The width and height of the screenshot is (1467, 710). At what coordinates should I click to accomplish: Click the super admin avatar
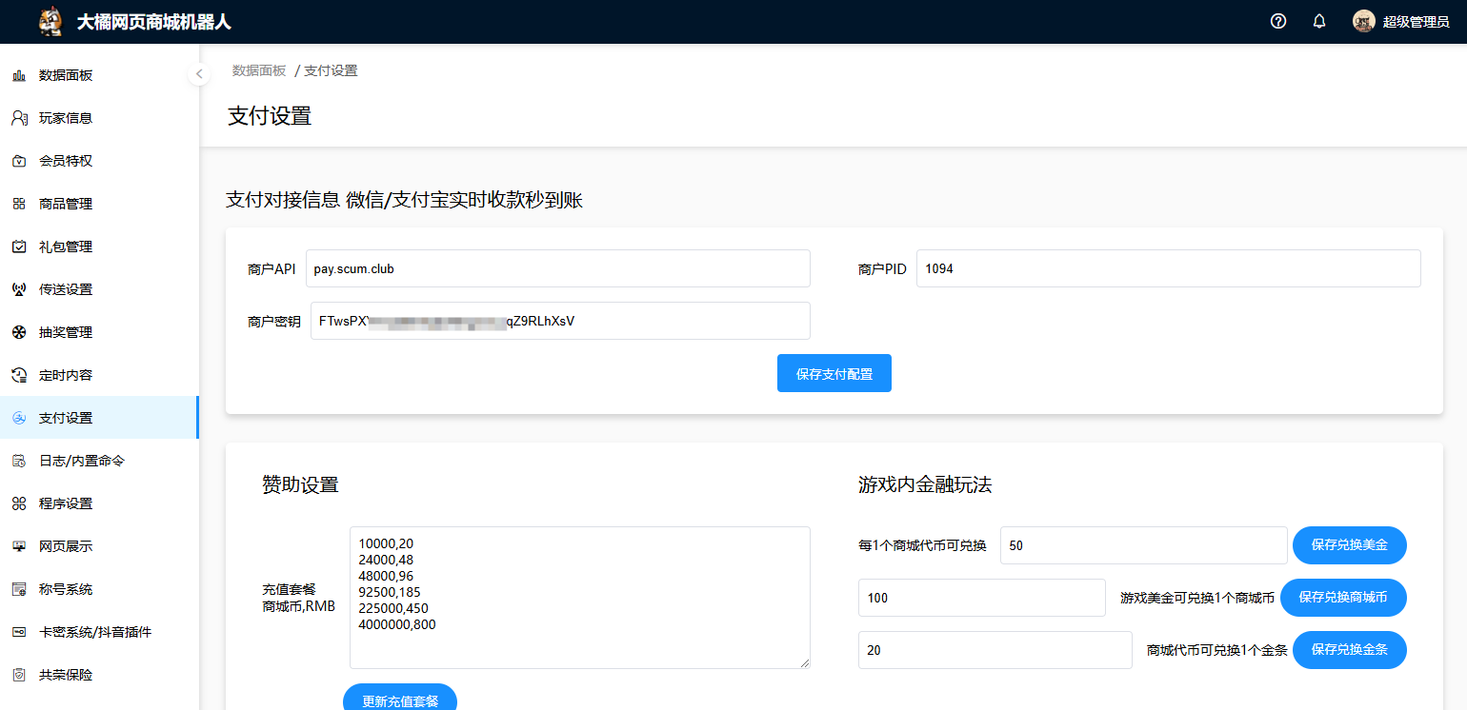pyautogui.click(x=1363, y=21)
